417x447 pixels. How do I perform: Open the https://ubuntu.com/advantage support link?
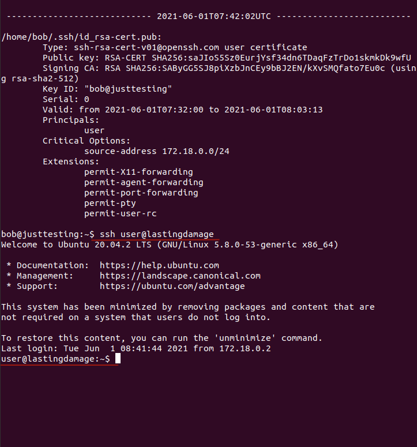pos(172,286)
